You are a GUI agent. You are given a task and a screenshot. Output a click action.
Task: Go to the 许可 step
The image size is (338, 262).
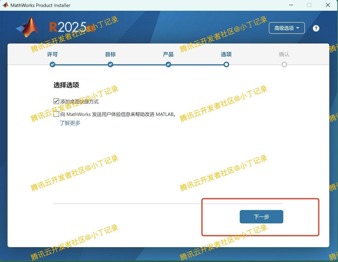point(52,54)
